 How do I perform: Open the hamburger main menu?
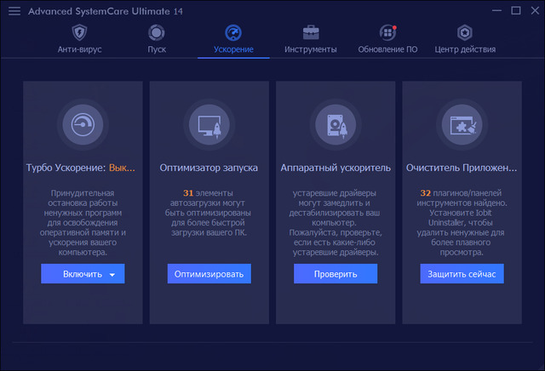(14, 11)
